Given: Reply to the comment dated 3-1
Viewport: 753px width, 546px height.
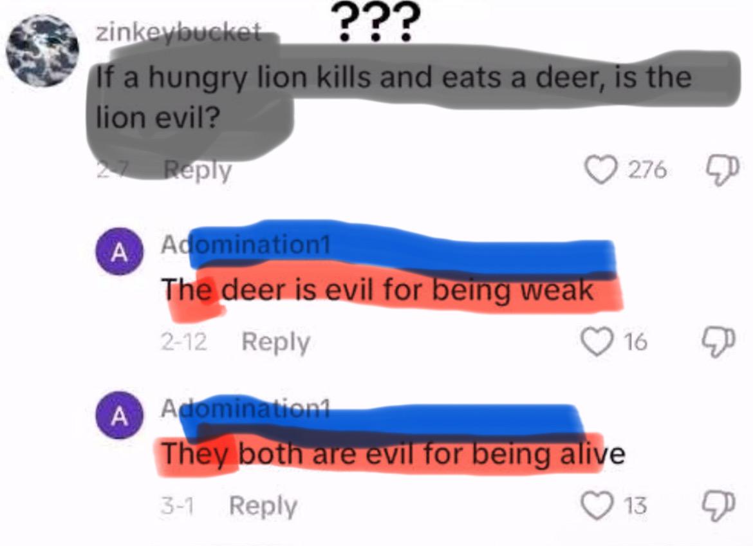Looking at the screenshot, I should [x=263, y=506].
